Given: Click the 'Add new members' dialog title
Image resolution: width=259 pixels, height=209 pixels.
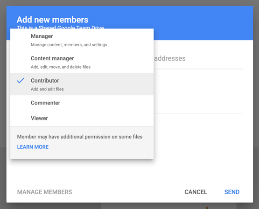Looking at the screenshot, I should [x=53, y=20].
